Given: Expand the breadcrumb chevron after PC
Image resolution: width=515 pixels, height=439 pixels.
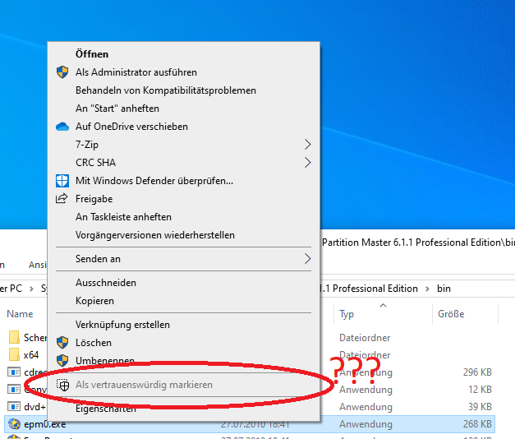Looking at the screenshot, I should coord(31,289).
